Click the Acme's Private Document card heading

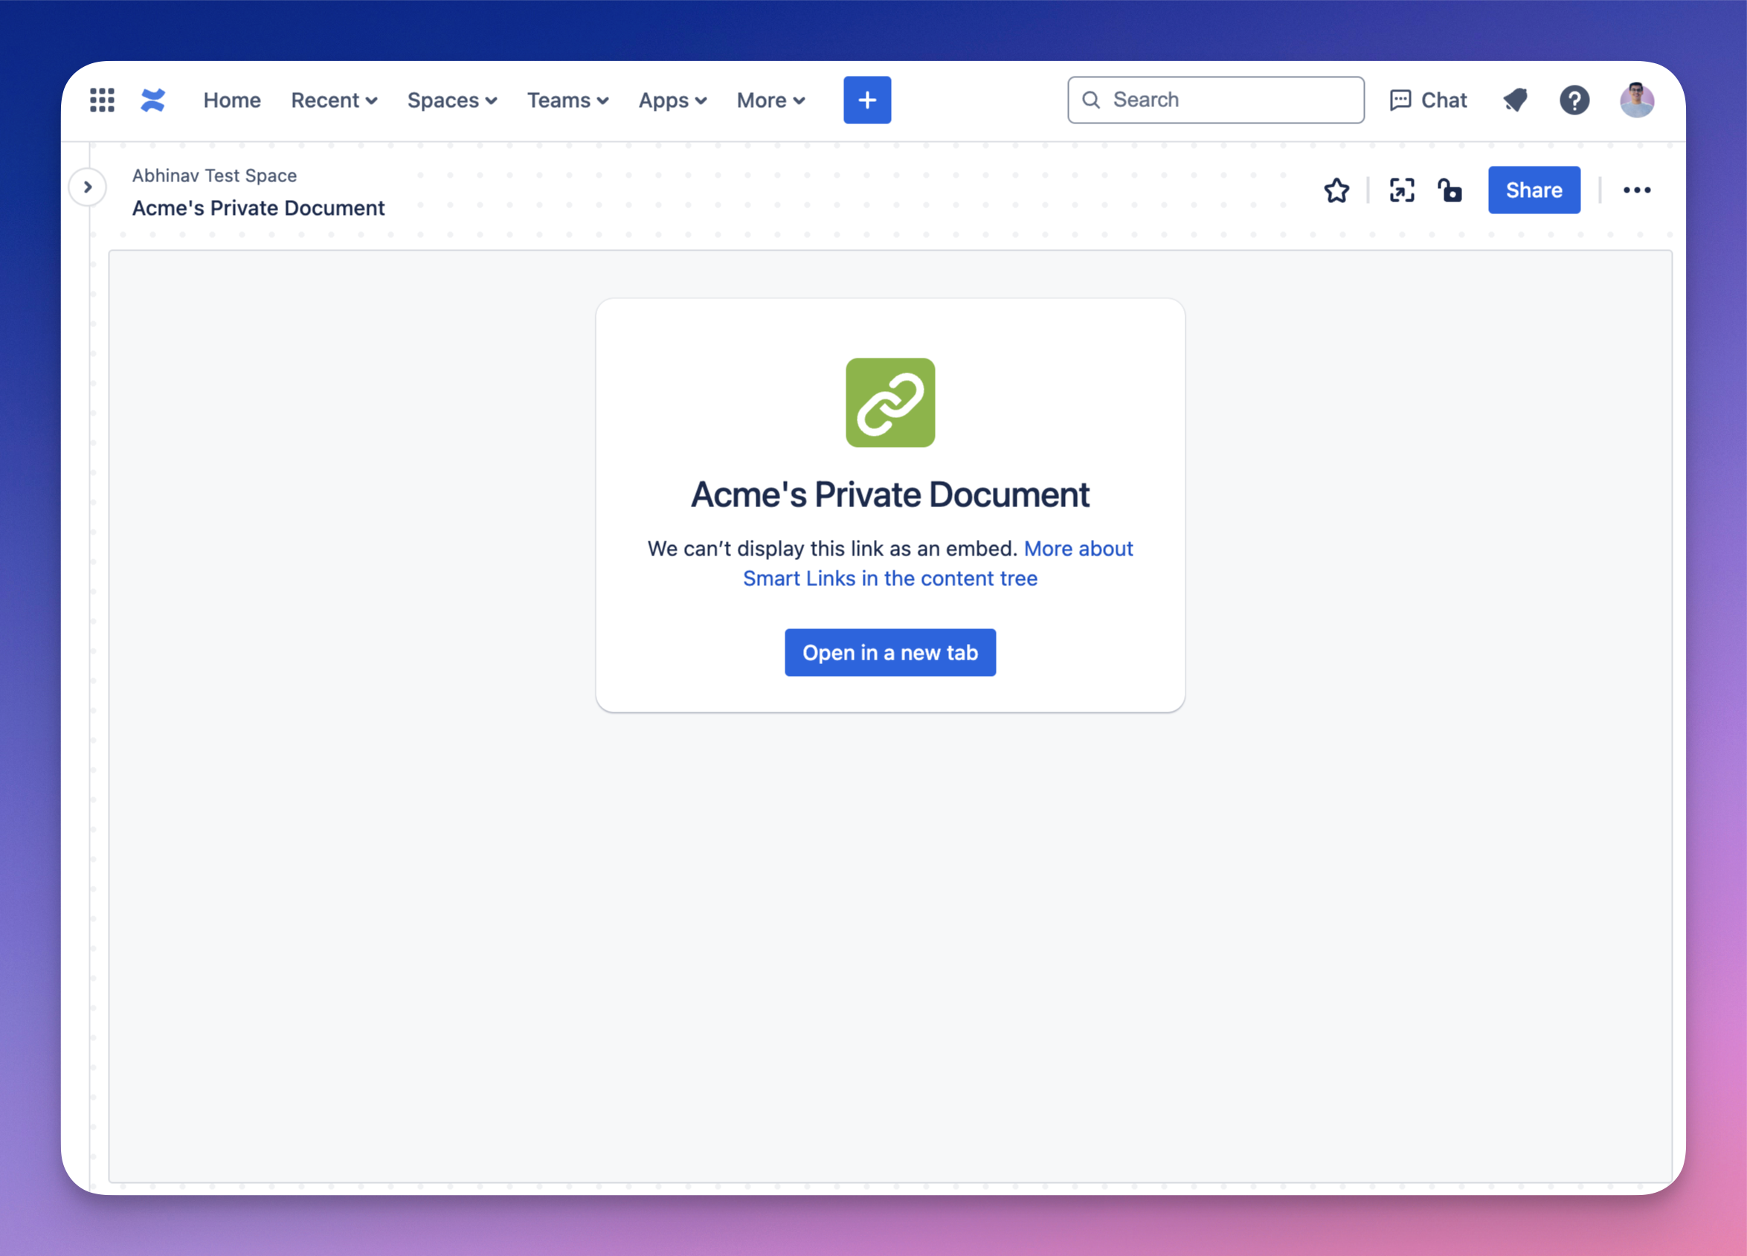[889, 495]
